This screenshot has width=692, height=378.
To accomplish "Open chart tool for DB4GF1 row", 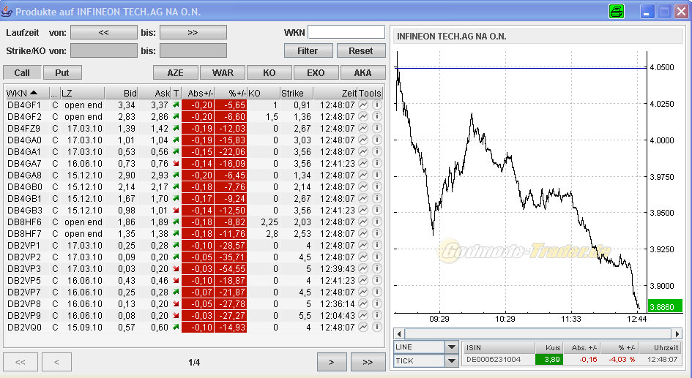I will click(363, 105).
